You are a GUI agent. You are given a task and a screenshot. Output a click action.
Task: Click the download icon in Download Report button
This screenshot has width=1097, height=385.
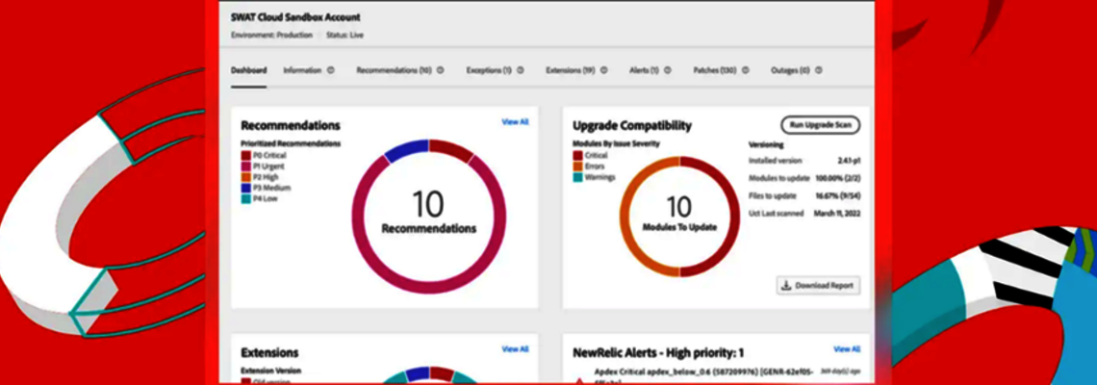point(786,286)
